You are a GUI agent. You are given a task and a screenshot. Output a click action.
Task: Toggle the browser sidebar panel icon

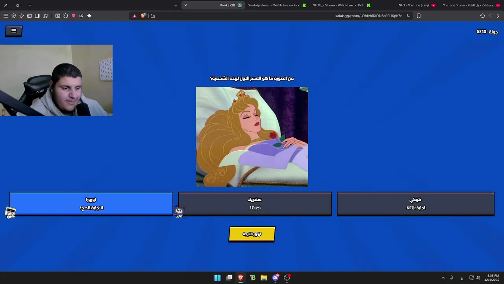[x=37, y=16]
